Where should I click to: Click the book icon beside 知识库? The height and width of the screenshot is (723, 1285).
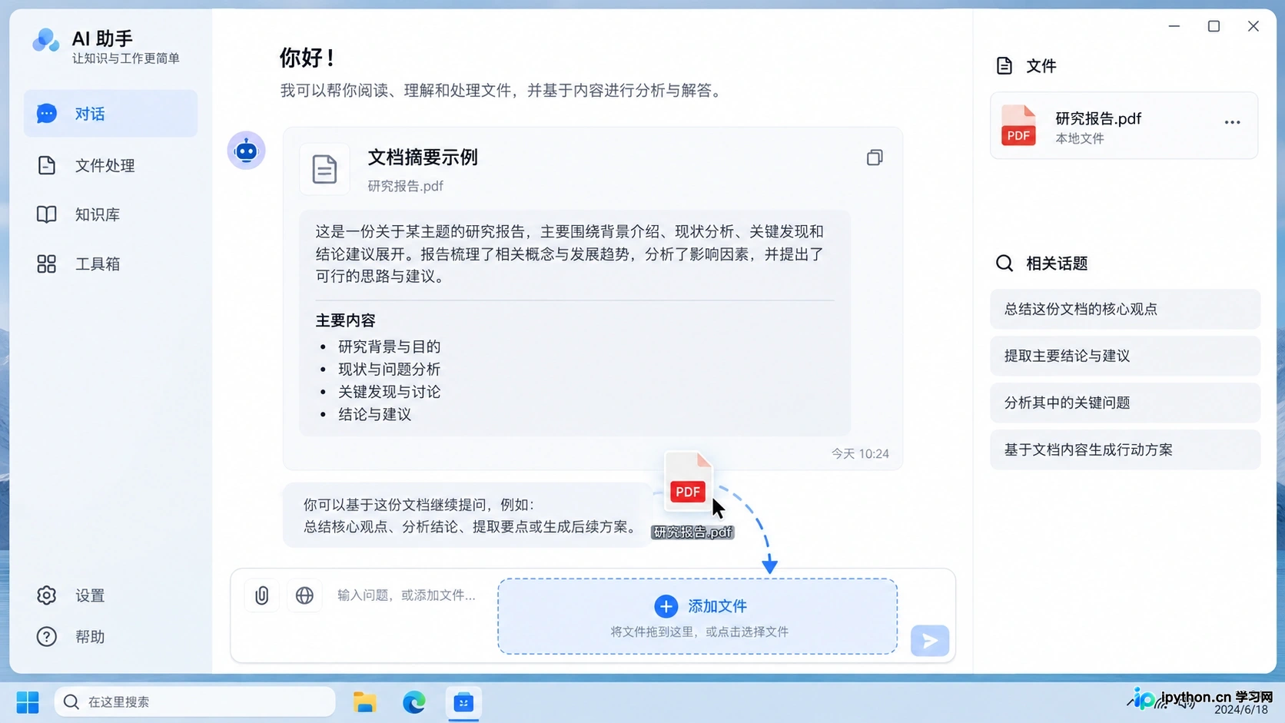(x=47, y=214)
